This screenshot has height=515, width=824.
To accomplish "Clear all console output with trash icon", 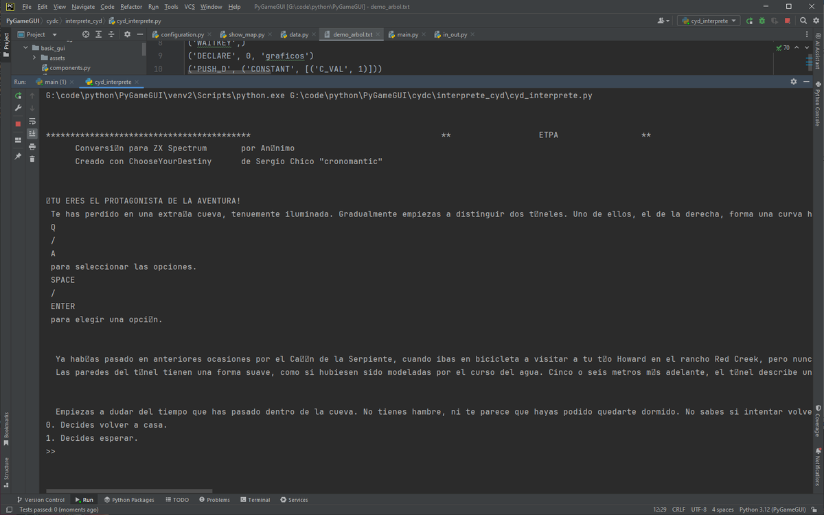I will point(32,159).
